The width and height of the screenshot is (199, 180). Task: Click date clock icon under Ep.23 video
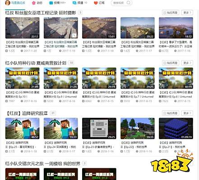pyautogui.click(x=99, y=151)
